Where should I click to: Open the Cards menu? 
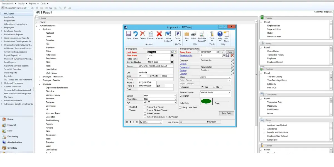click(x=44, y=4)
